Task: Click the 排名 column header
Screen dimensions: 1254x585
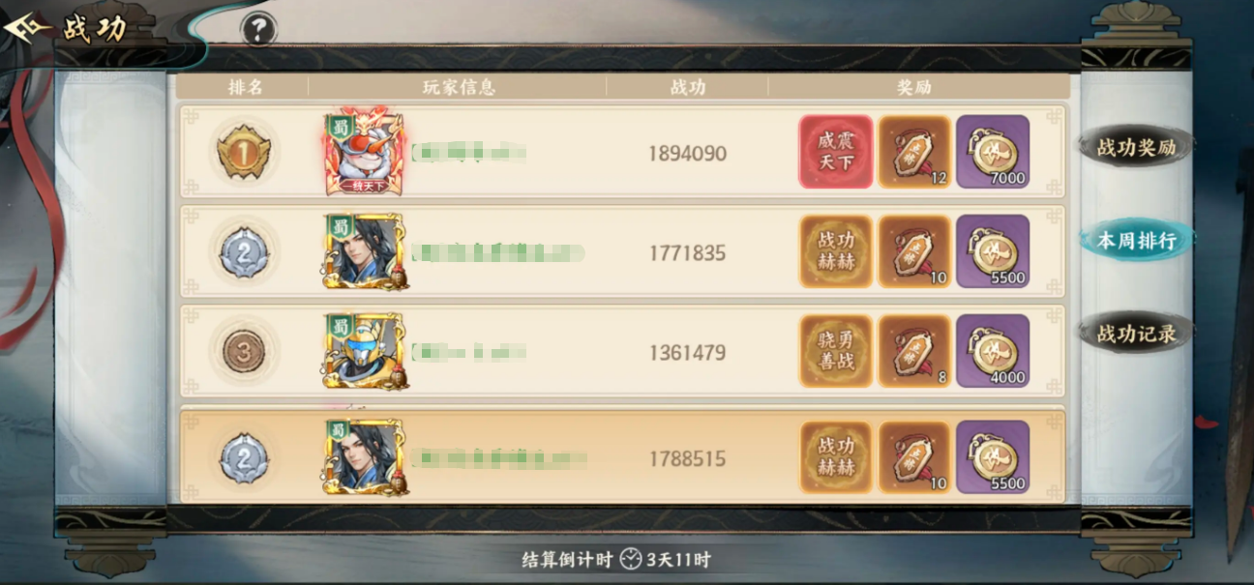Action: 246,87
